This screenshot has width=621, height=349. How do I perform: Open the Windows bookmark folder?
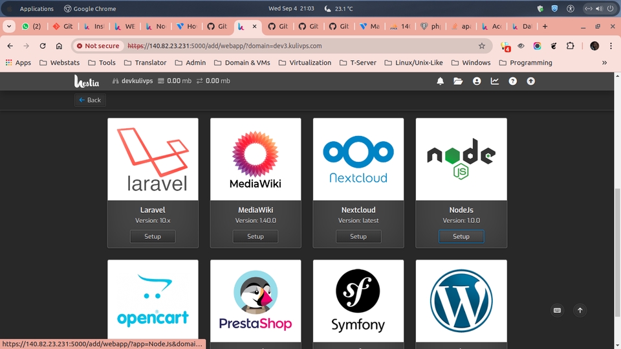coord(471,63)
